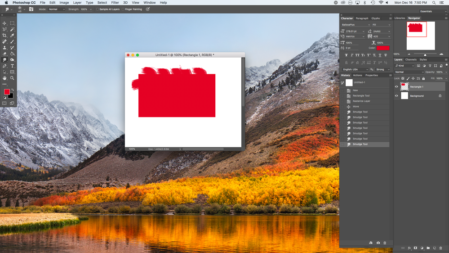The image size is (449, 253).
Task: Open the English: USA language dropdown
Action: coord(355,69)
